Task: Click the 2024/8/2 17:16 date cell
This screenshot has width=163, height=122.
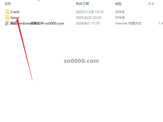Action: click(87, 23)
